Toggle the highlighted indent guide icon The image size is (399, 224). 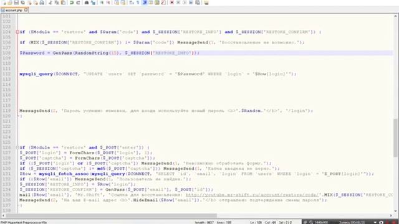click(x=145, y=2)
